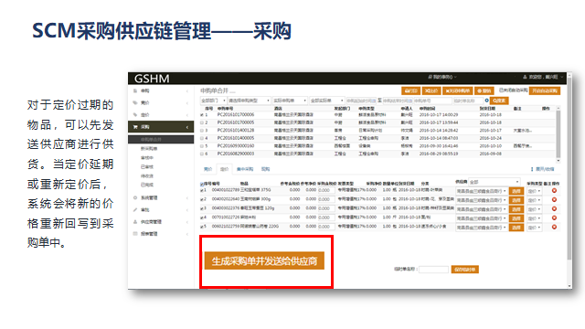Select the first tab left of 定价

[x=207, y=169]
